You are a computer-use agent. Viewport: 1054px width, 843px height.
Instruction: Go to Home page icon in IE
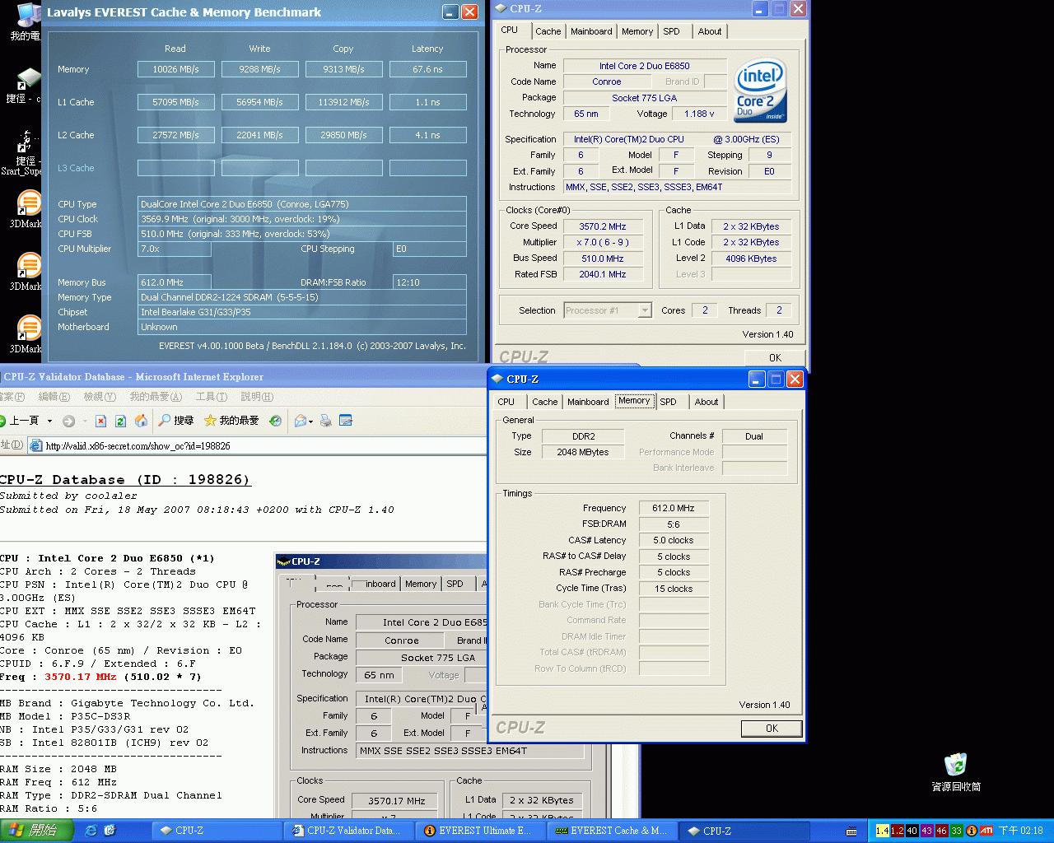(141, 421)
